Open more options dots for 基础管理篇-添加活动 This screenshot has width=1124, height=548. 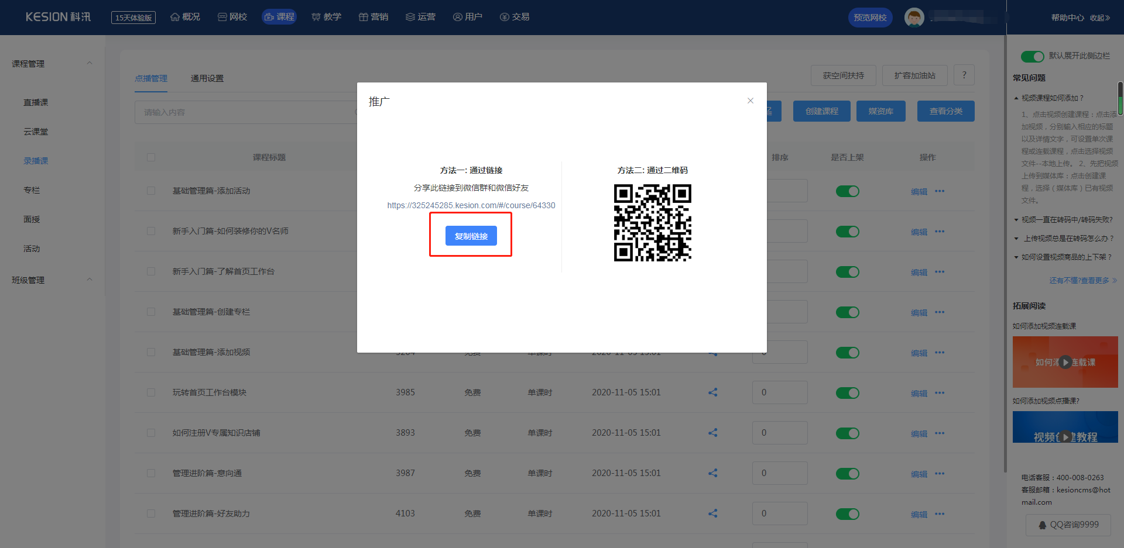coord(940,191)
